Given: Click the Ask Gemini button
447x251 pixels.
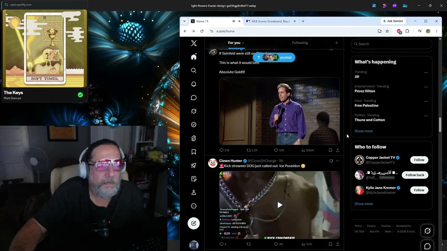Looking at the screenshot, I should (393, 21).
